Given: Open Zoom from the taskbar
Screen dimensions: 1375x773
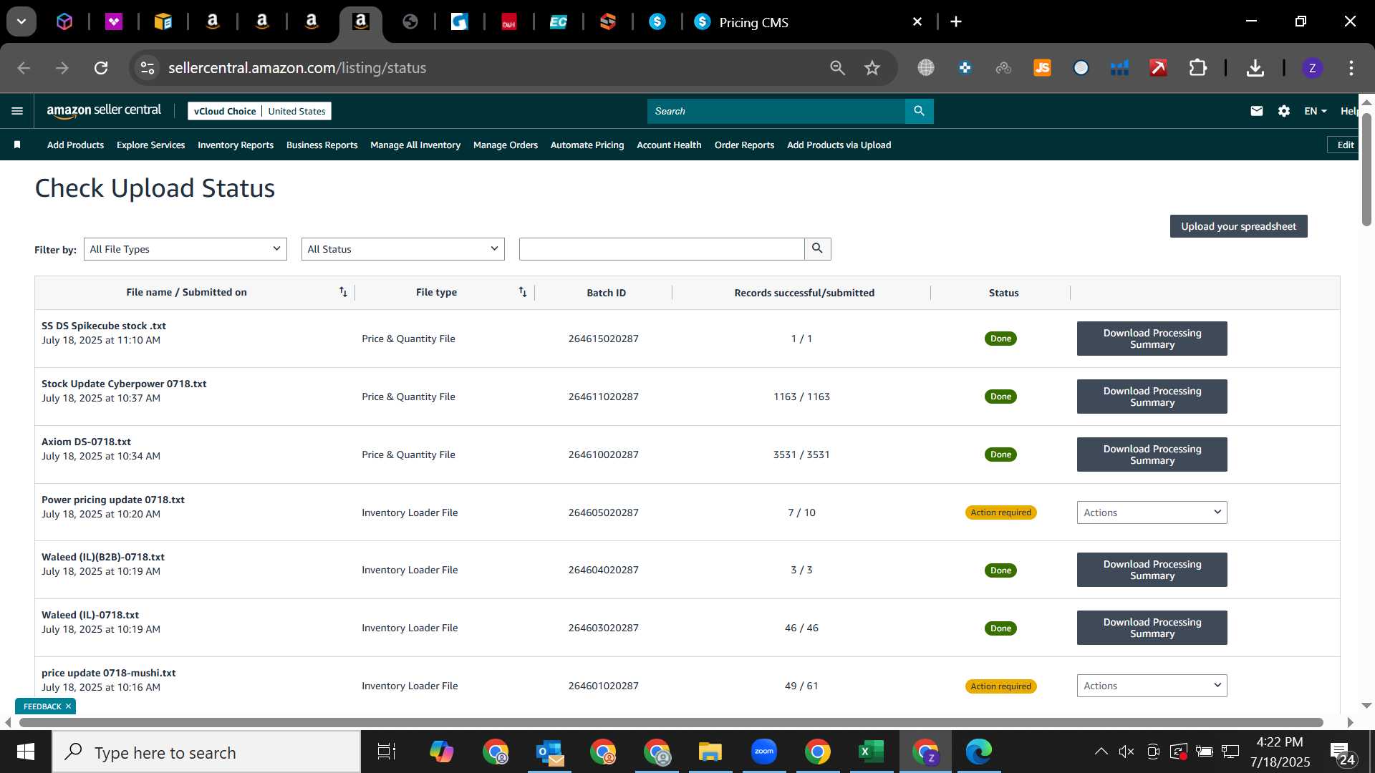Looking at the screenshot, I should click(764, 752).
